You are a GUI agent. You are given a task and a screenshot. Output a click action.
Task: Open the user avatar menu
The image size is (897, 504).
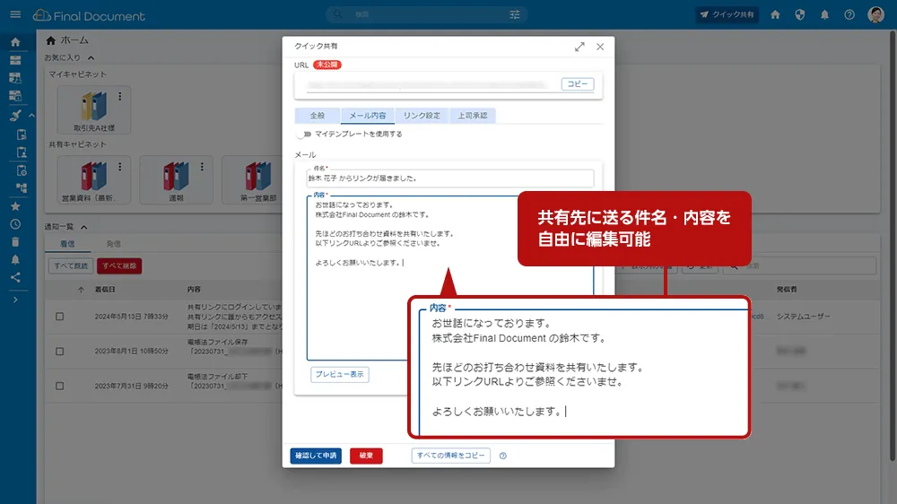(875, 15)
